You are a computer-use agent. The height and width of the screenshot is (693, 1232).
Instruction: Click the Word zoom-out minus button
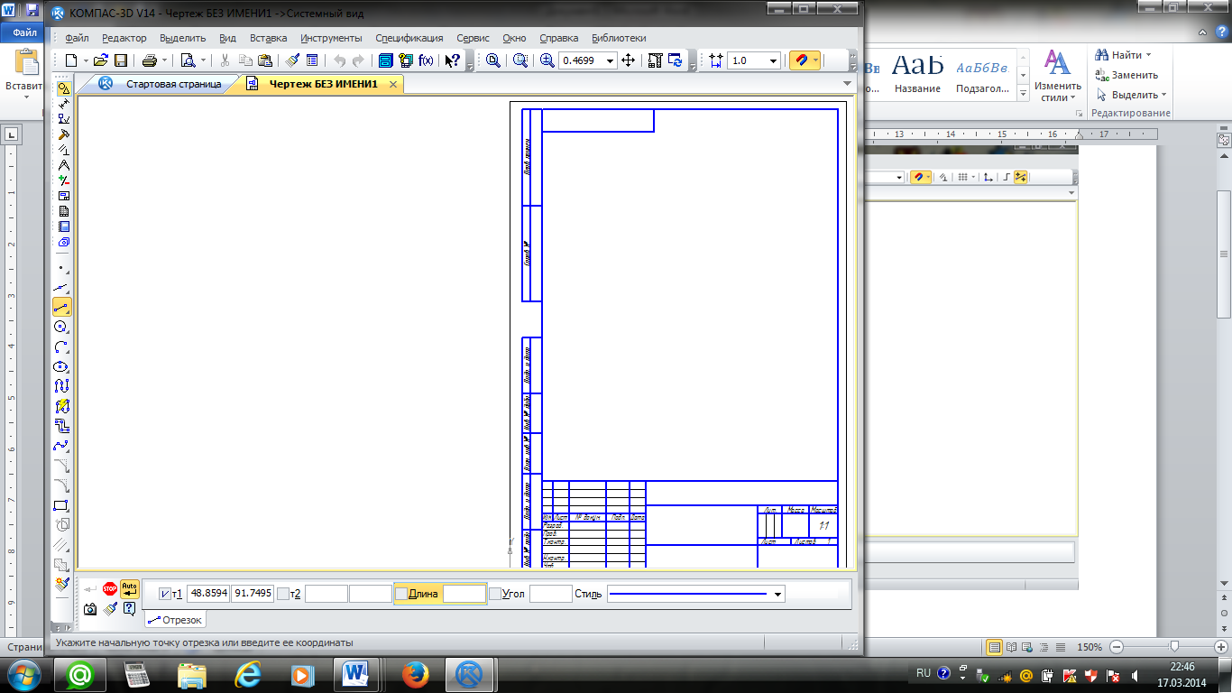(x=1116, y=647)
